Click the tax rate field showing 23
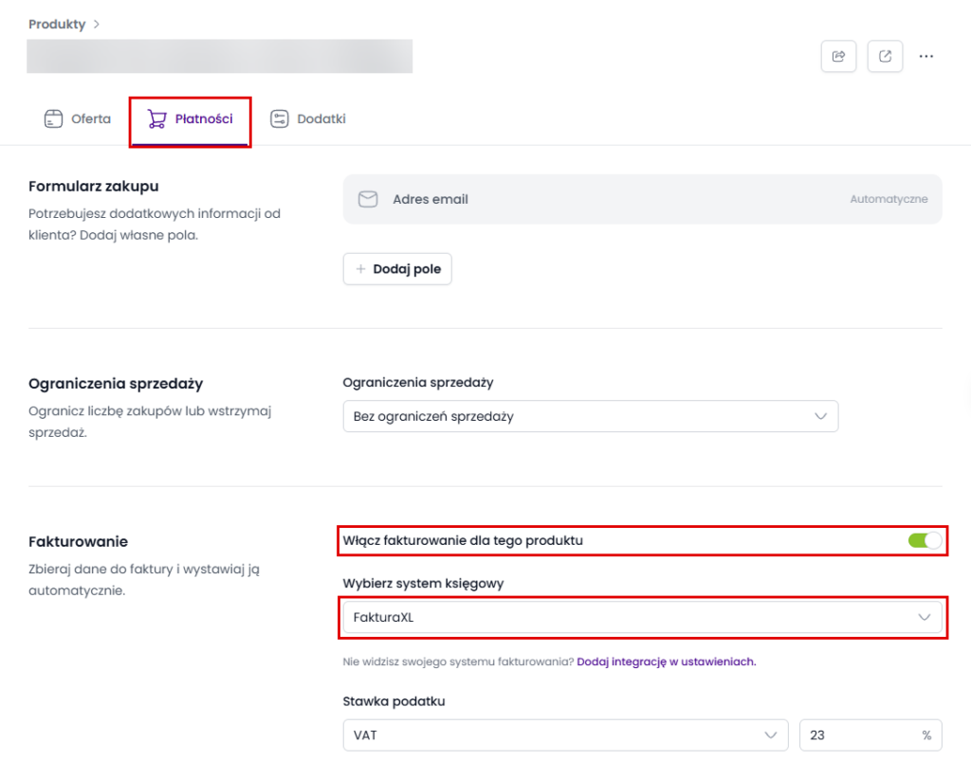 click(870, 735)
